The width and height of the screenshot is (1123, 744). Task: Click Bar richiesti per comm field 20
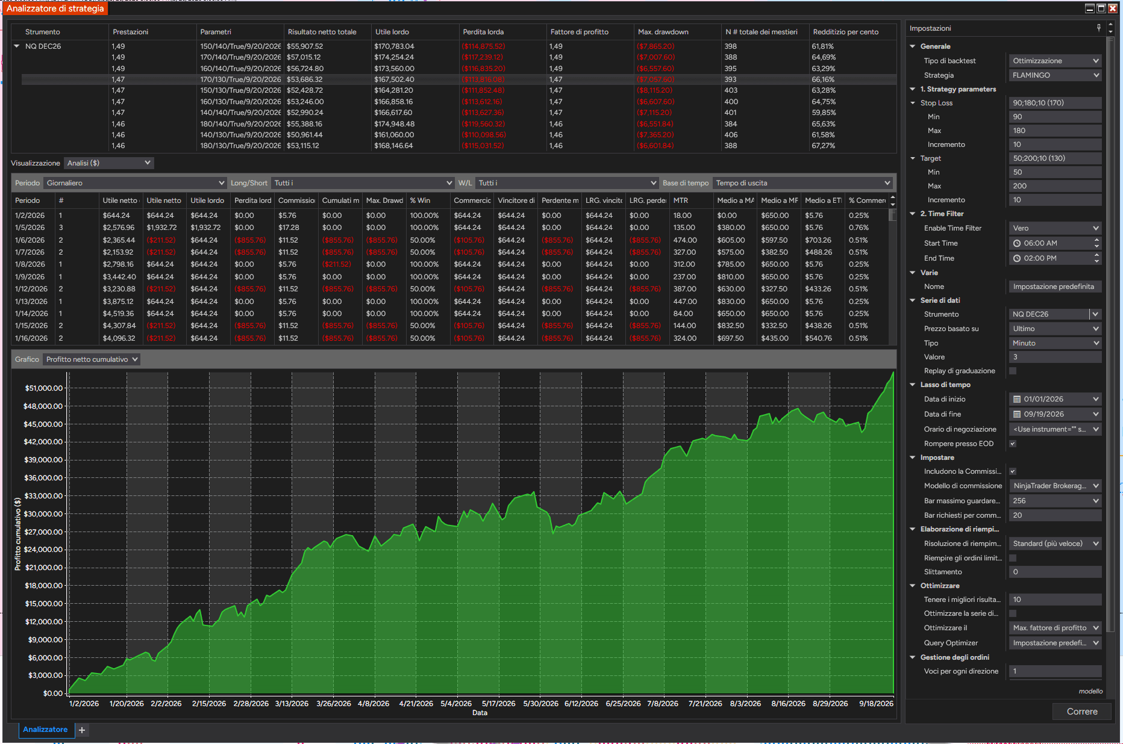pyautogui.click(x=1056, y=515)
